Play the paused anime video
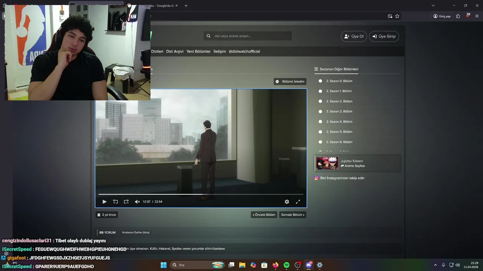This screenshot has width=483, height=271. click(105, 202)
